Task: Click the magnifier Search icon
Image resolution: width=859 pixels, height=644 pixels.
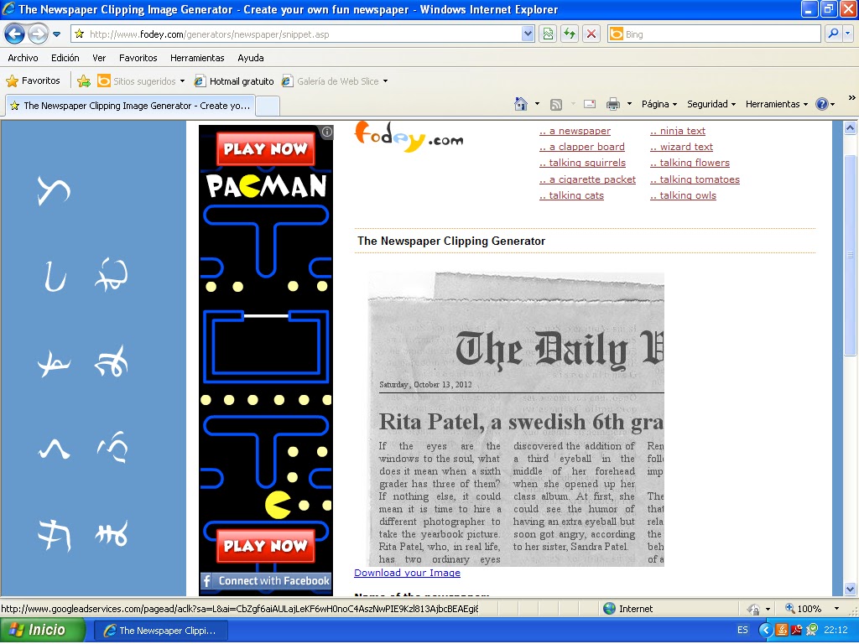Action: pos(833,34)
